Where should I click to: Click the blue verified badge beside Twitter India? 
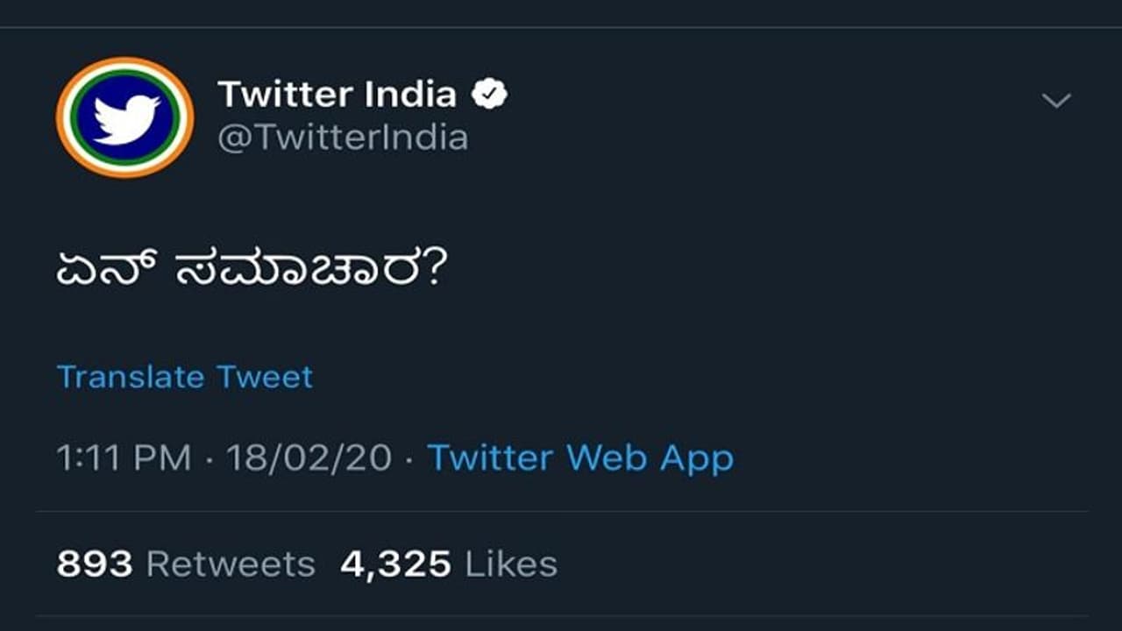[x=489, y=92]
